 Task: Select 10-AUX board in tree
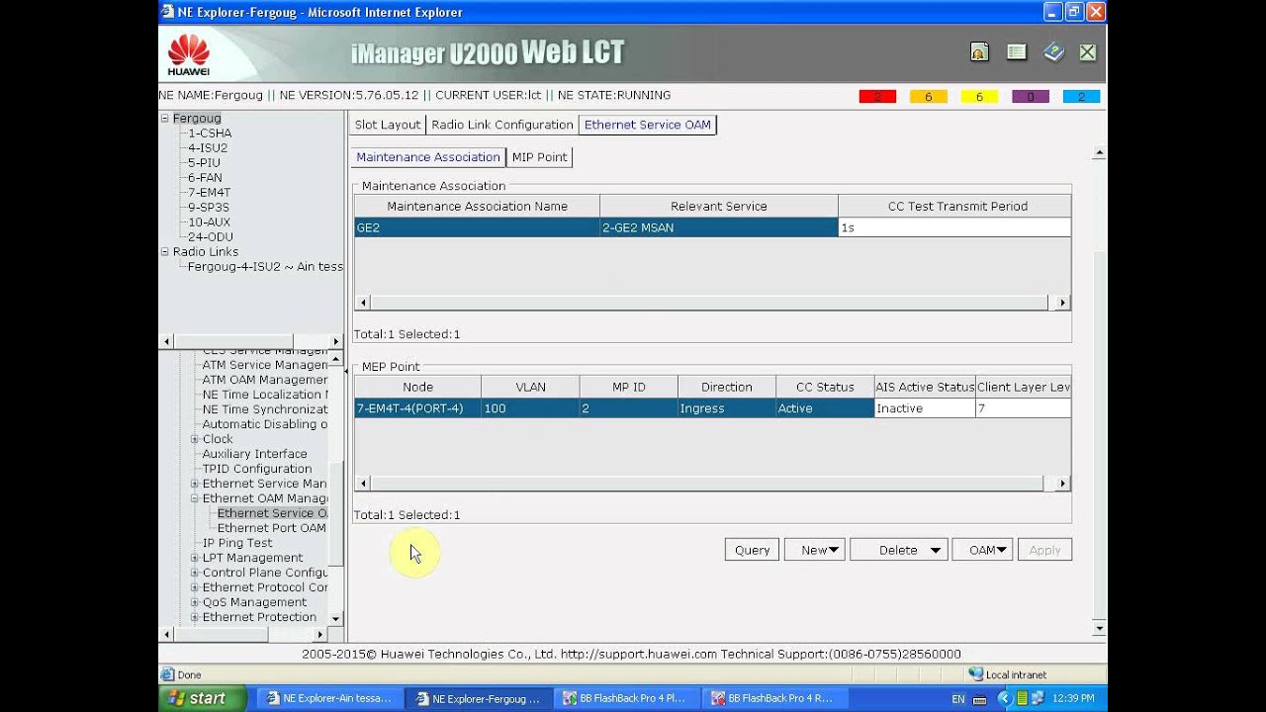(209, 222)
